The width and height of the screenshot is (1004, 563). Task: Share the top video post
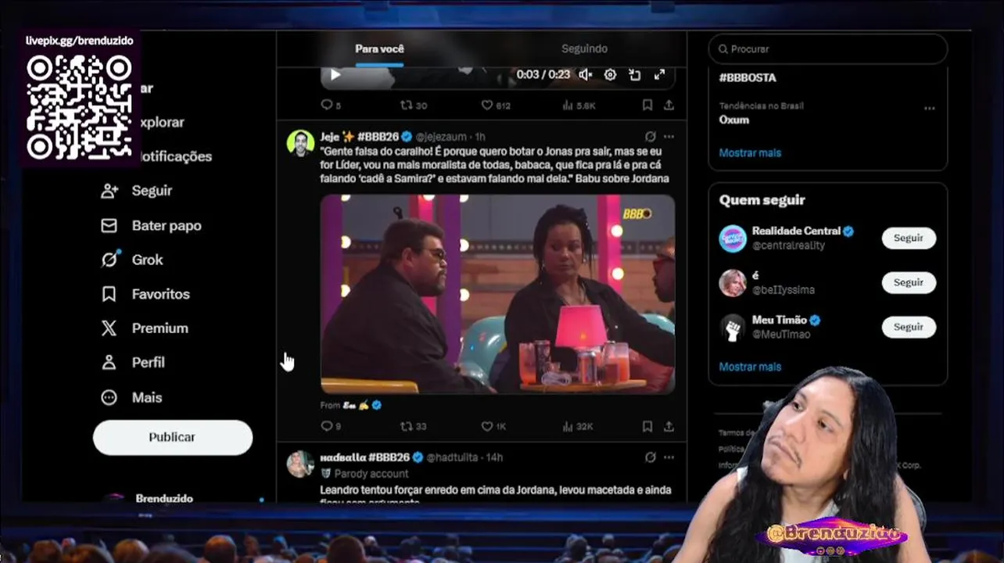coord(669,105)
